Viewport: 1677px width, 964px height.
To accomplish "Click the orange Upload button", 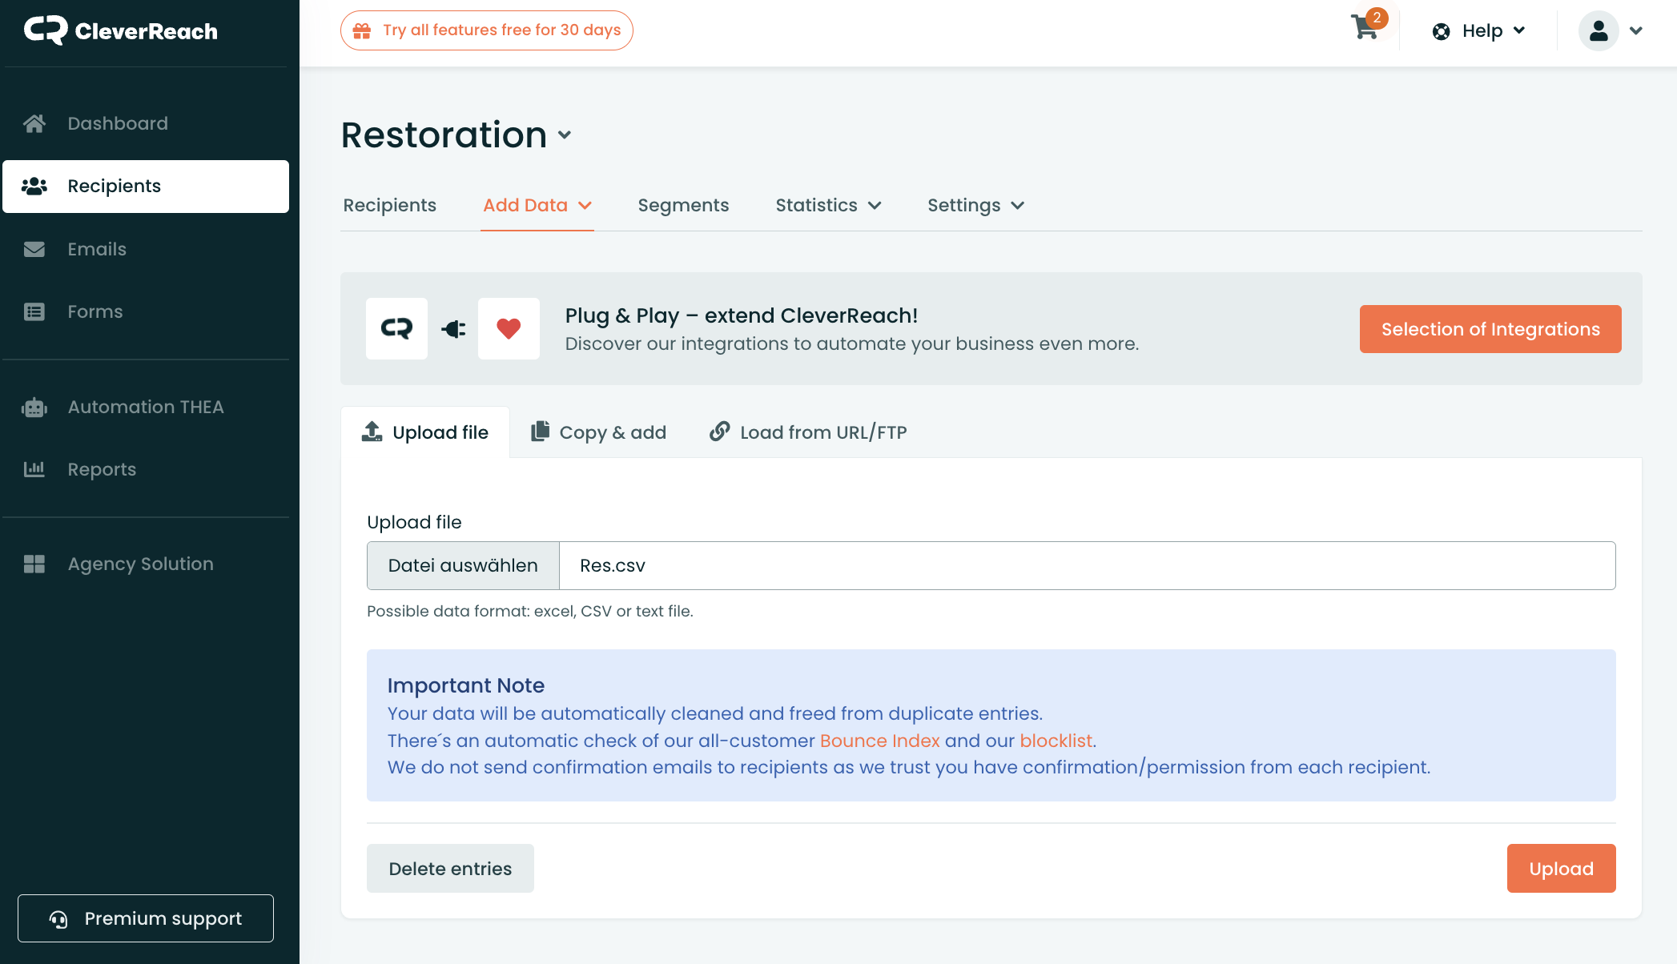I will (1560, 869).
